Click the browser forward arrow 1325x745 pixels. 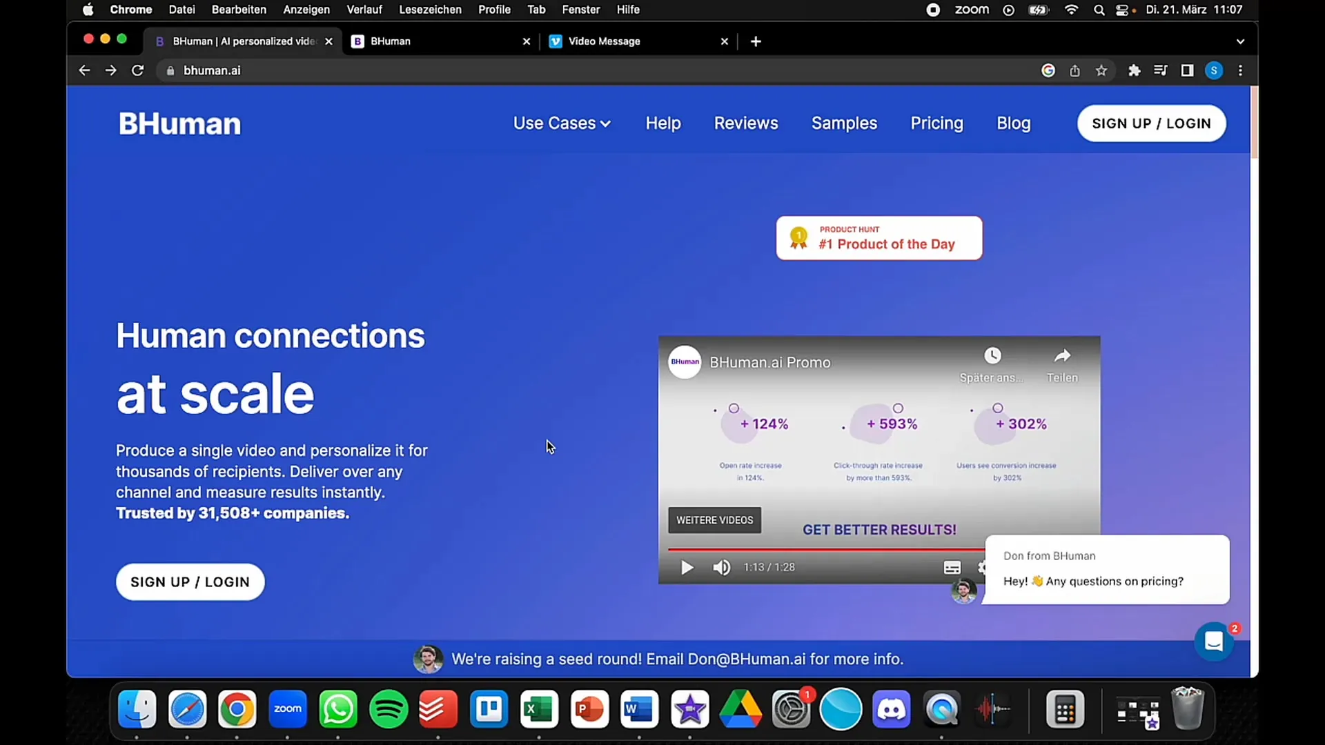[x=110, y=70]
